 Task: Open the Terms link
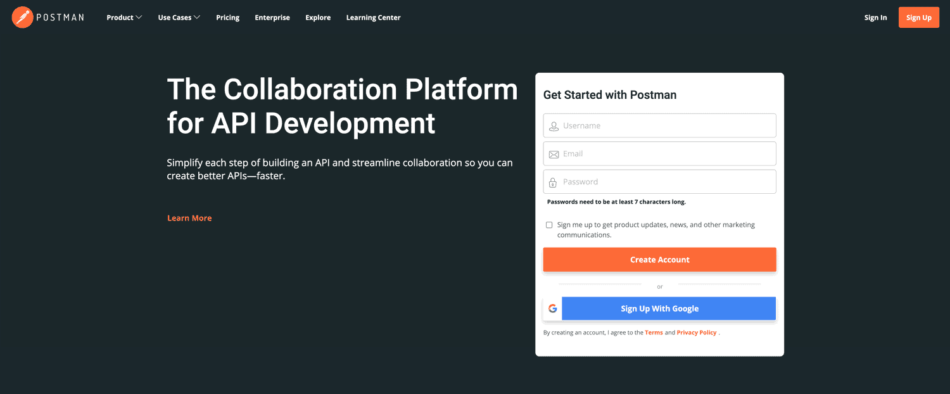coord(654,333)
